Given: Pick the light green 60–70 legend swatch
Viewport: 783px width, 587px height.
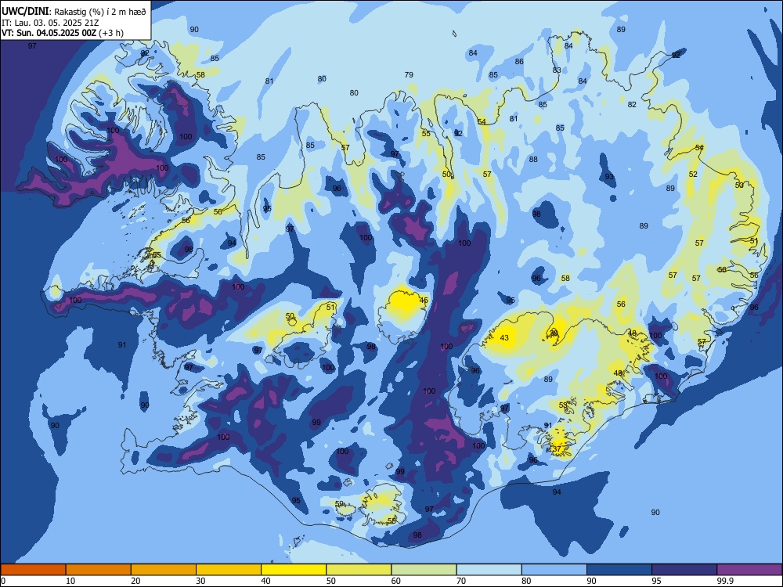Looking at the screenshot, I should click(424, 570).
